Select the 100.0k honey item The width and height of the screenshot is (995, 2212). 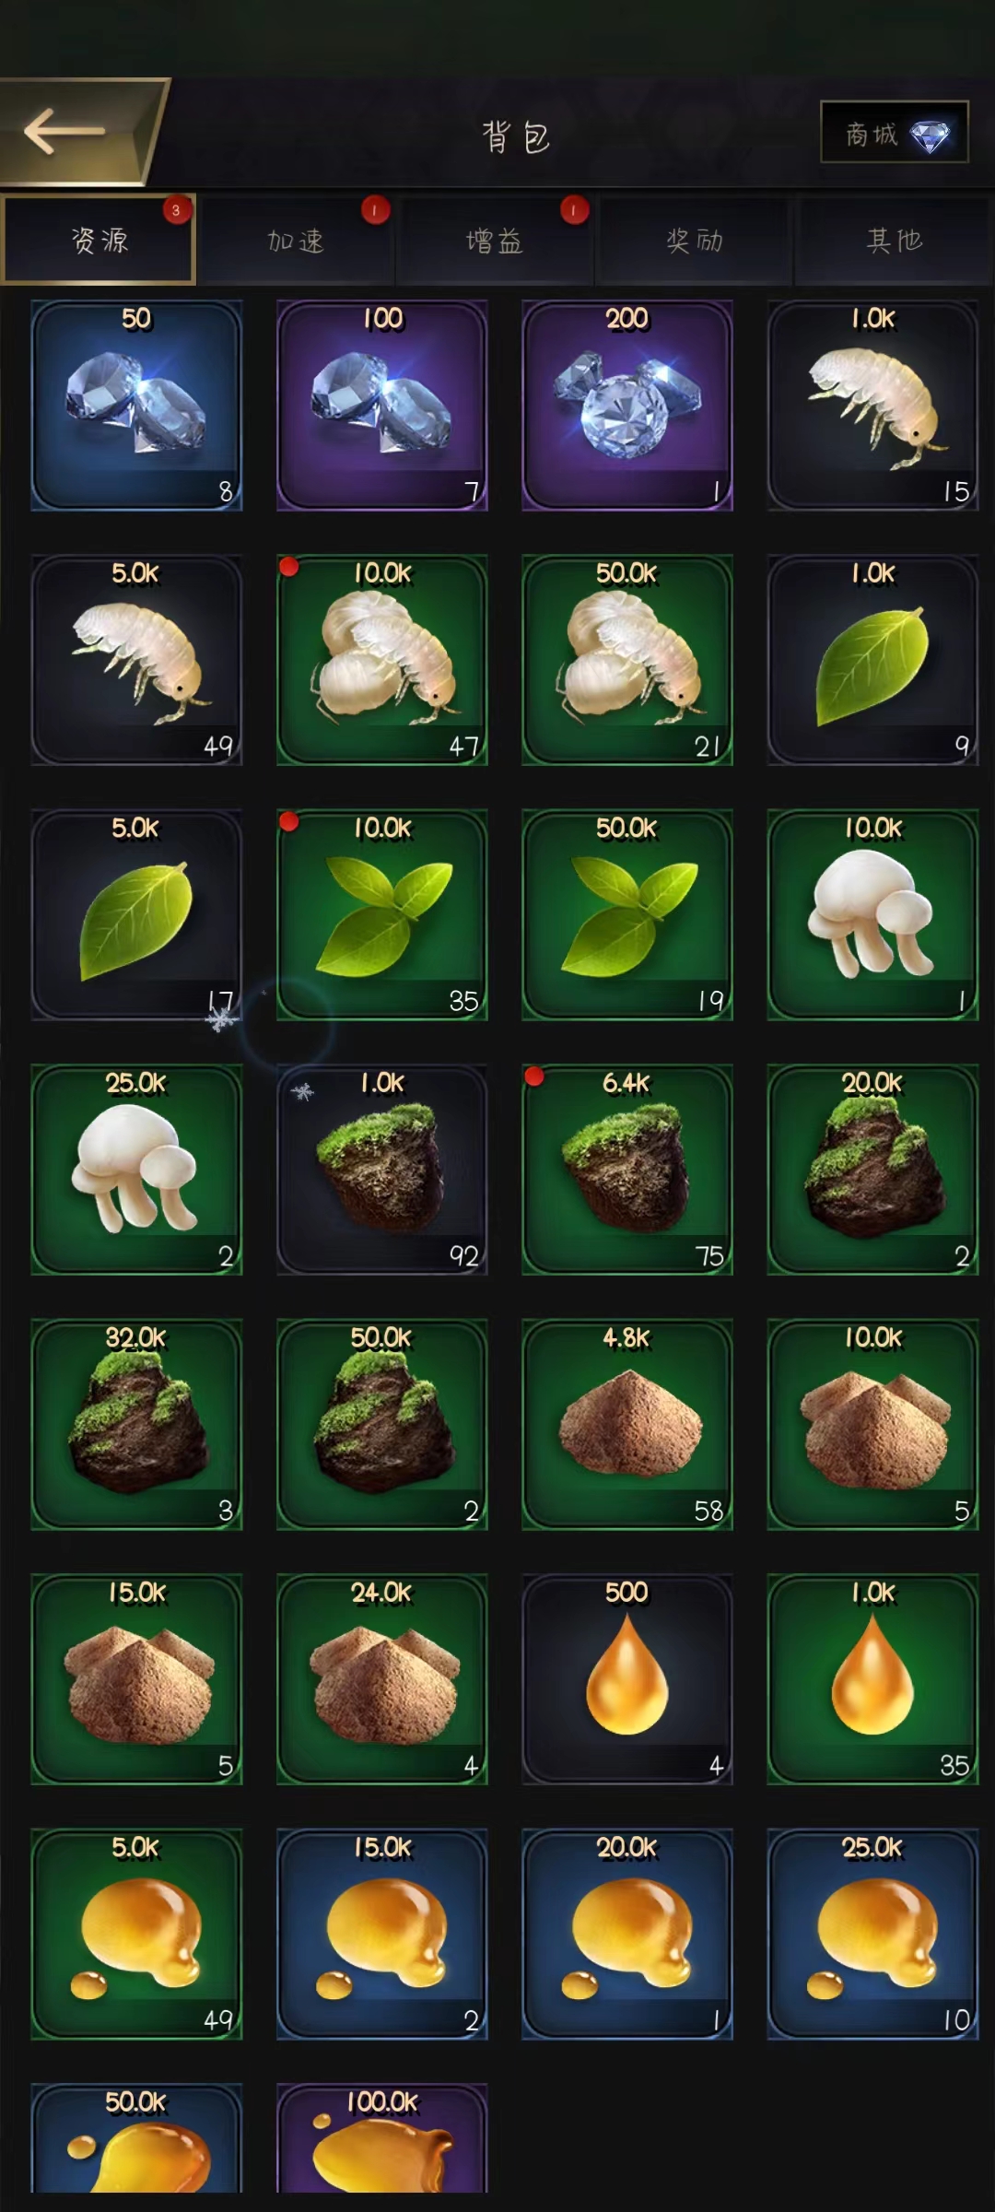pos(382,2138)
